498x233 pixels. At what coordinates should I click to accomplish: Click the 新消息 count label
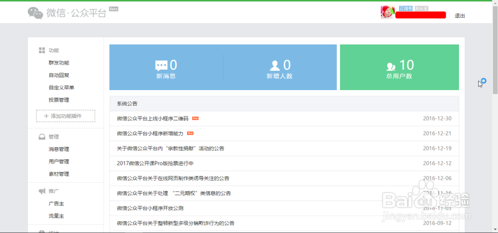(166, 76)
